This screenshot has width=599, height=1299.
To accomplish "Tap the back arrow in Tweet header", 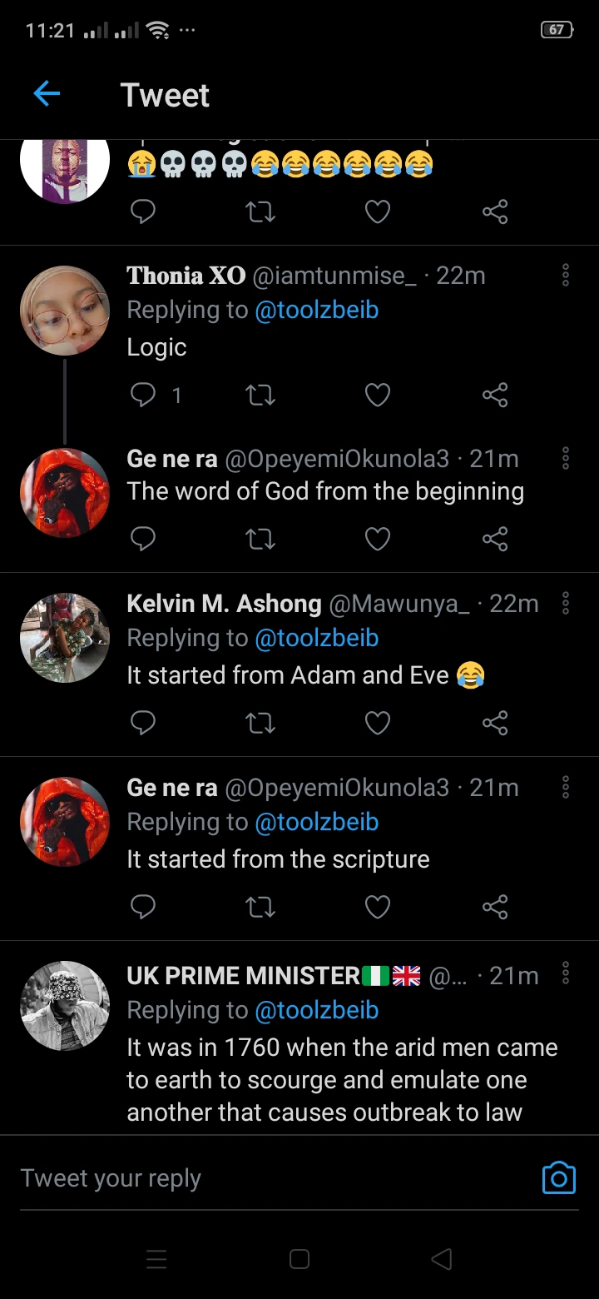I will point(47,94).
